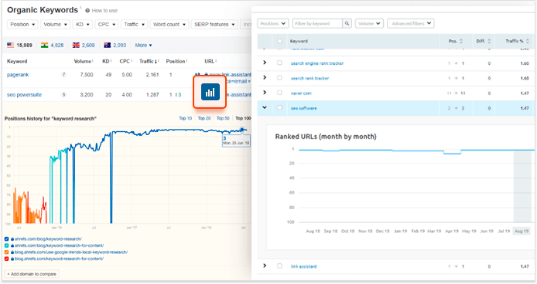The width and height of the screenshot is (537, 284).
Task: Check the box for search rank tracker
Action: coord(279,78)
